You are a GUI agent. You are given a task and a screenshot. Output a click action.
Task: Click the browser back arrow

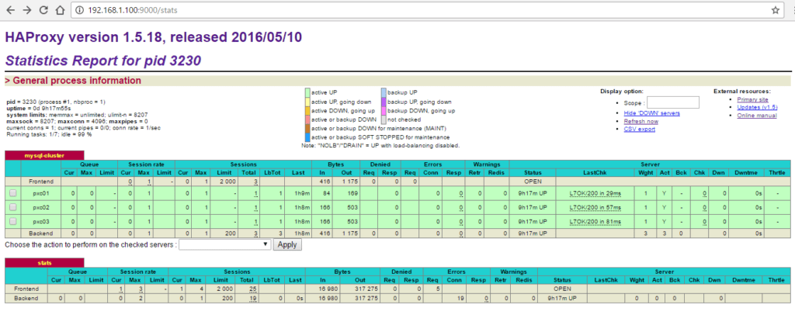(x=10, y=10)
